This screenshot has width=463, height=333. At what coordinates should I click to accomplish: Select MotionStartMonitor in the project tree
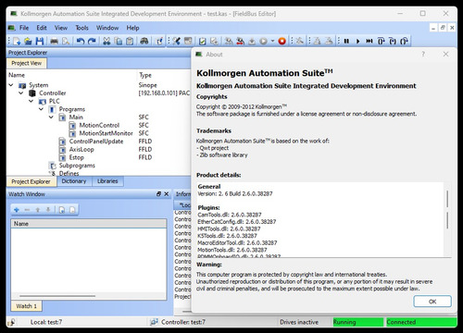[x=106, y=133]
